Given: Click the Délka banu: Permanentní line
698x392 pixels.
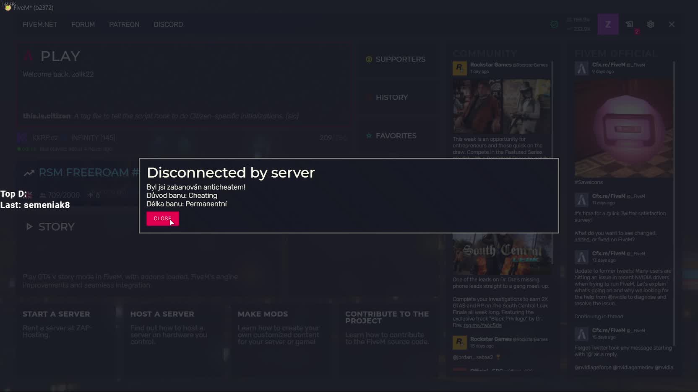Looking at the screenshot, I should (x=187, y=204).
